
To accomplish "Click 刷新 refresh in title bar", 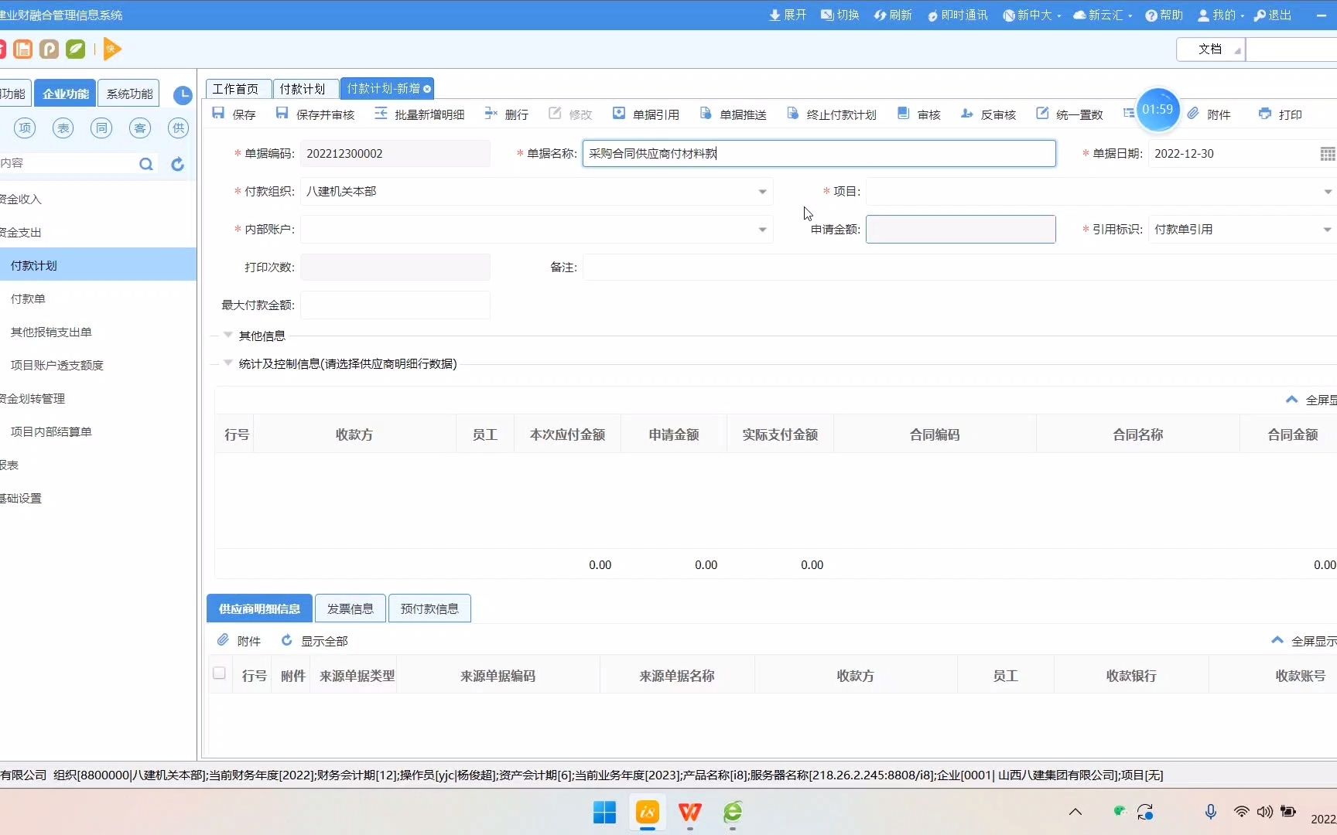I will (x=893, y=15).
